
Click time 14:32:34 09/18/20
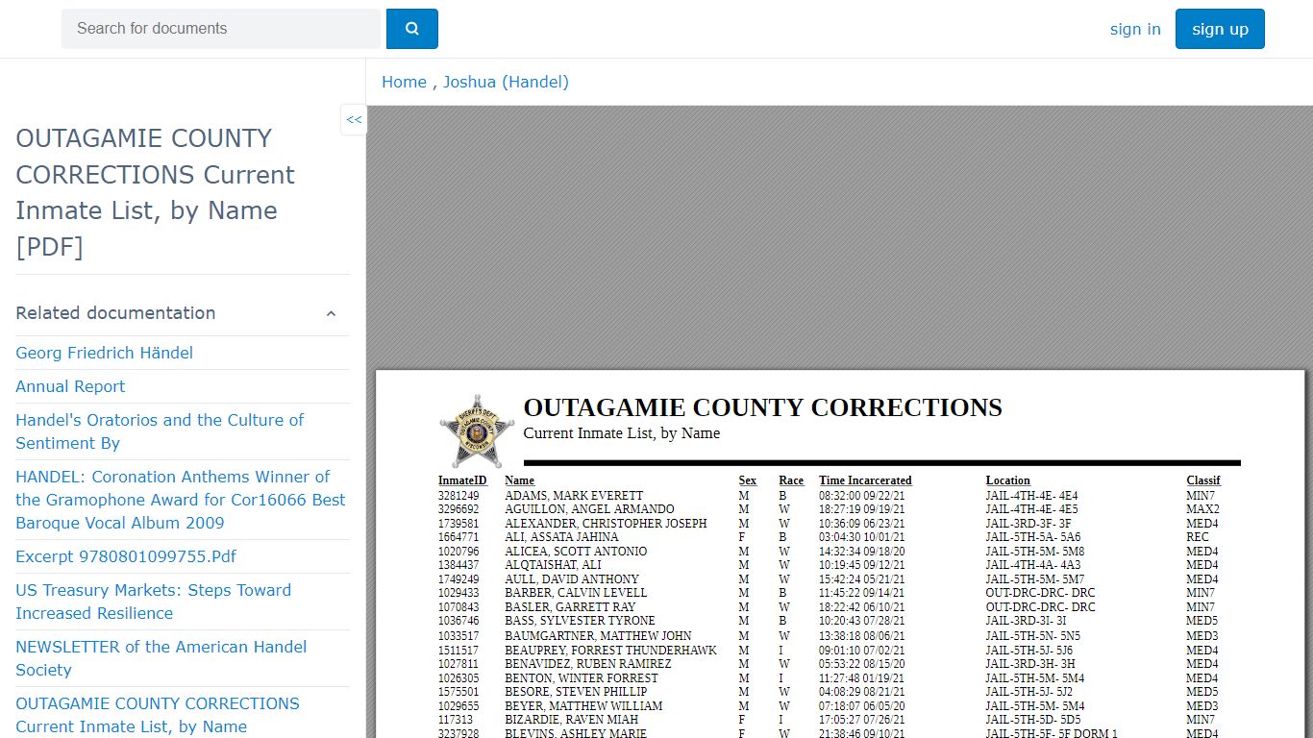coord(861,552)
